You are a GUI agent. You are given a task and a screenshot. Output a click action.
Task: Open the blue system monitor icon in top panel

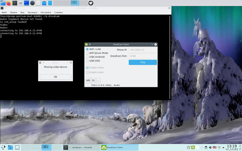coord(26,3)
